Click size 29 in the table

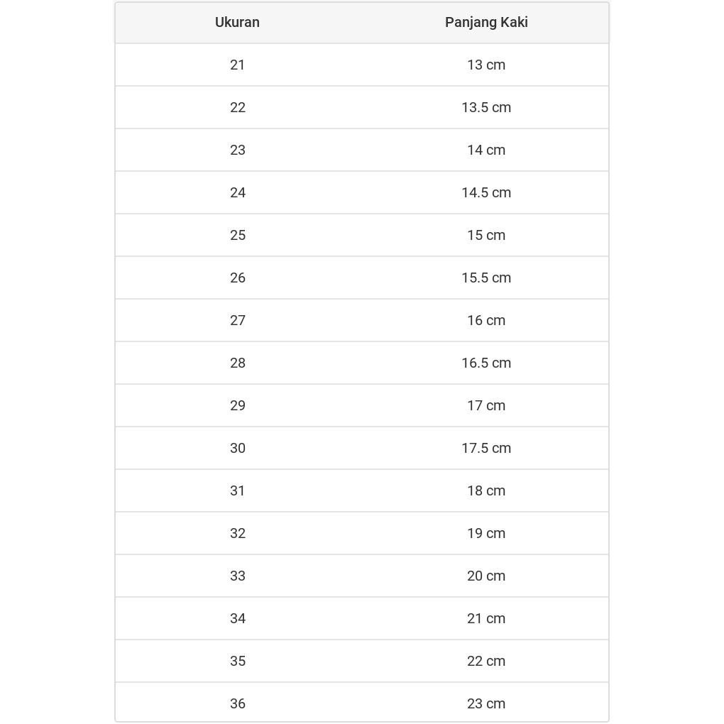(x=237, y=405)
